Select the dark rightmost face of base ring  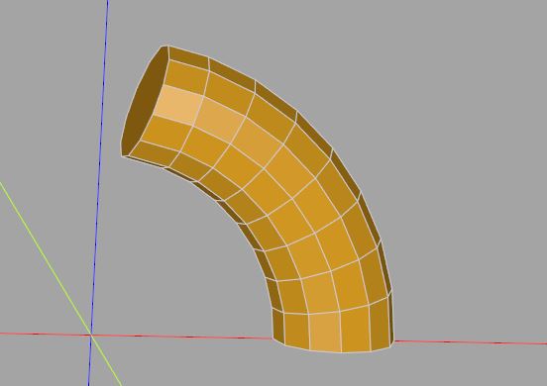391,320
